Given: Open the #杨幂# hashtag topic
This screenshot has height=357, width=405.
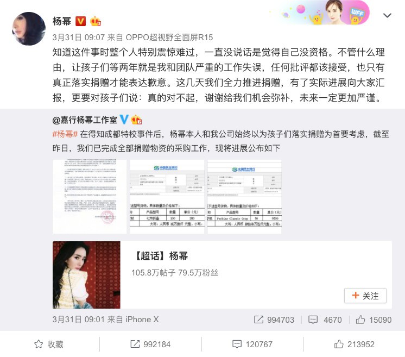Looking at the screenshot, I should tap(65, 134).
